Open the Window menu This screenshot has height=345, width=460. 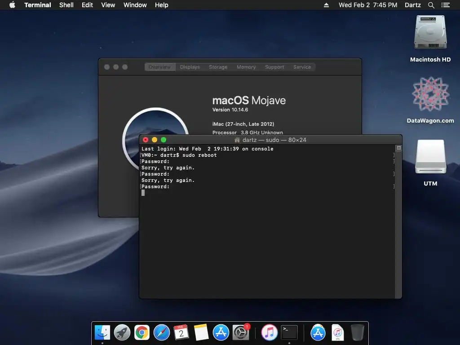click(x=135, y=5)
